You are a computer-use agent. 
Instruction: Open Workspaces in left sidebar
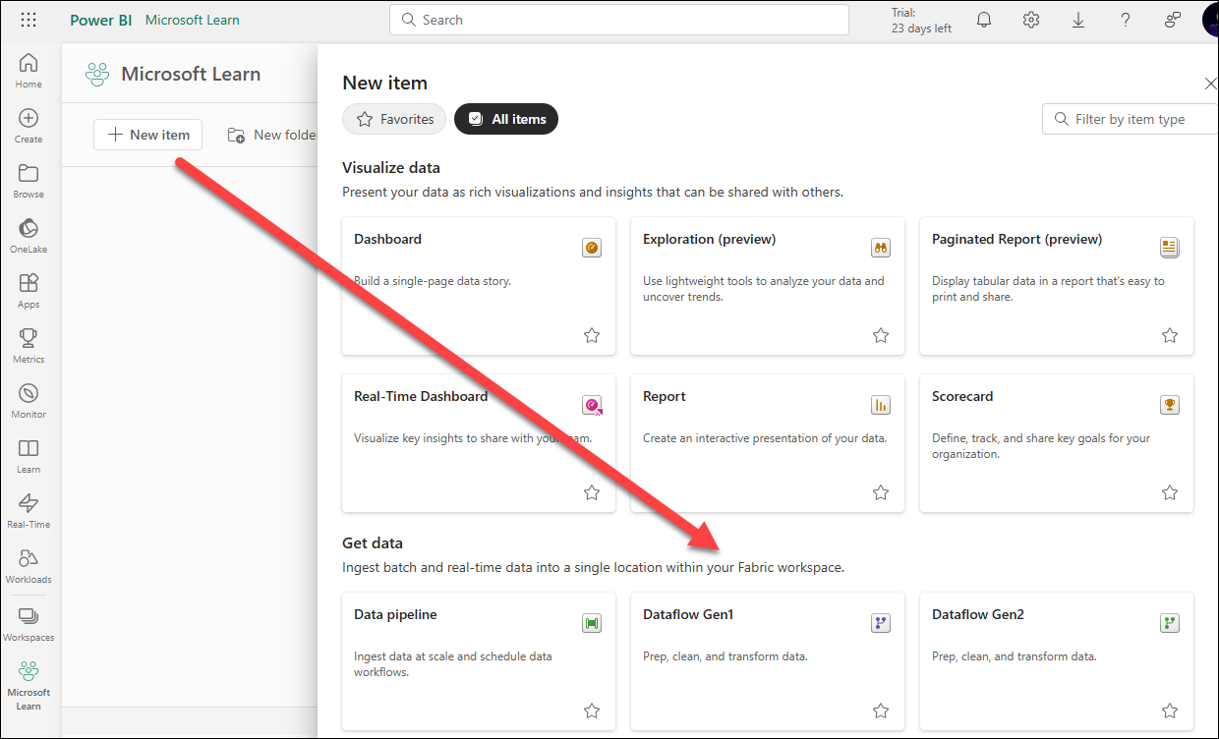point(29,624)
